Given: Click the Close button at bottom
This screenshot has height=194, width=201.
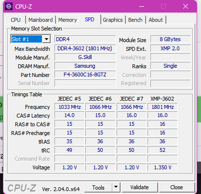Looking at the screenshot, I should tap(176, 187).
